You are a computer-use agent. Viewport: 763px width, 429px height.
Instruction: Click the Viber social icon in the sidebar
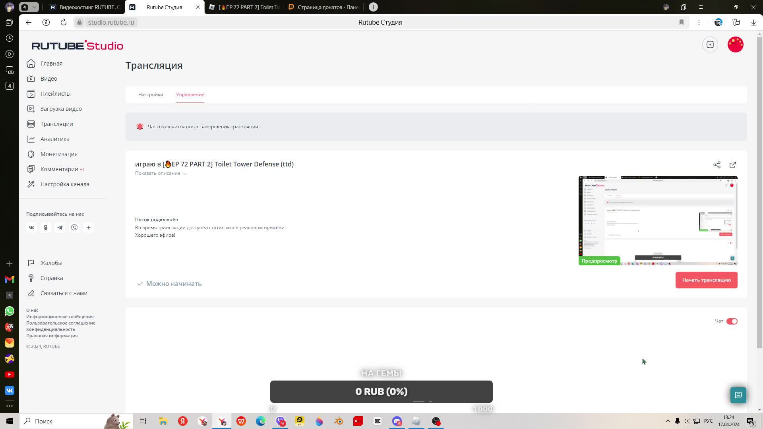pyautogui.click(x=74, y=228)
